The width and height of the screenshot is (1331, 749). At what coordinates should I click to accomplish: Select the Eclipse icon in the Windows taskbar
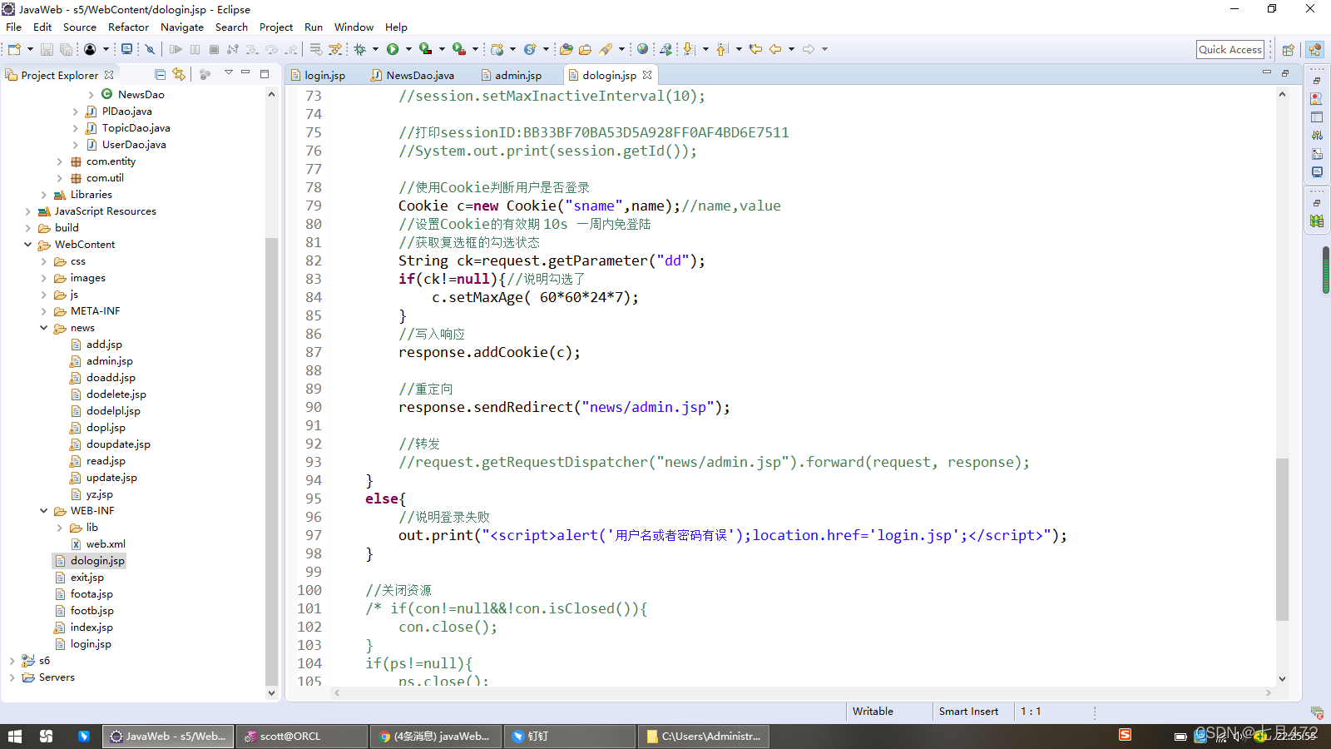click(166, 736)
